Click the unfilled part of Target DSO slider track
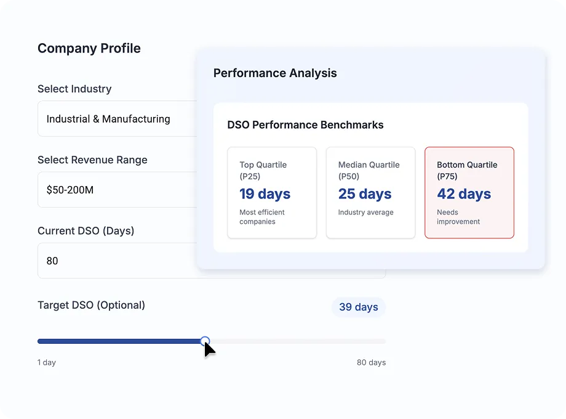Viewport: 566px width, 419px height. (x=298, y=341)
